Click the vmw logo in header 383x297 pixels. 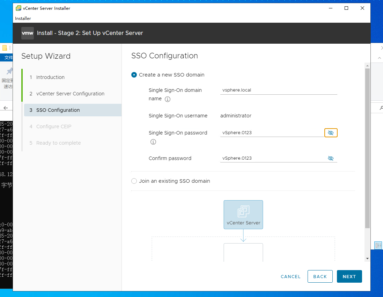click(28, 33)
